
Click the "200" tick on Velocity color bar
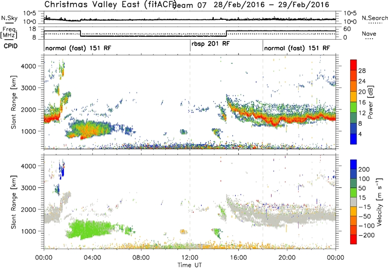point(364,169)
